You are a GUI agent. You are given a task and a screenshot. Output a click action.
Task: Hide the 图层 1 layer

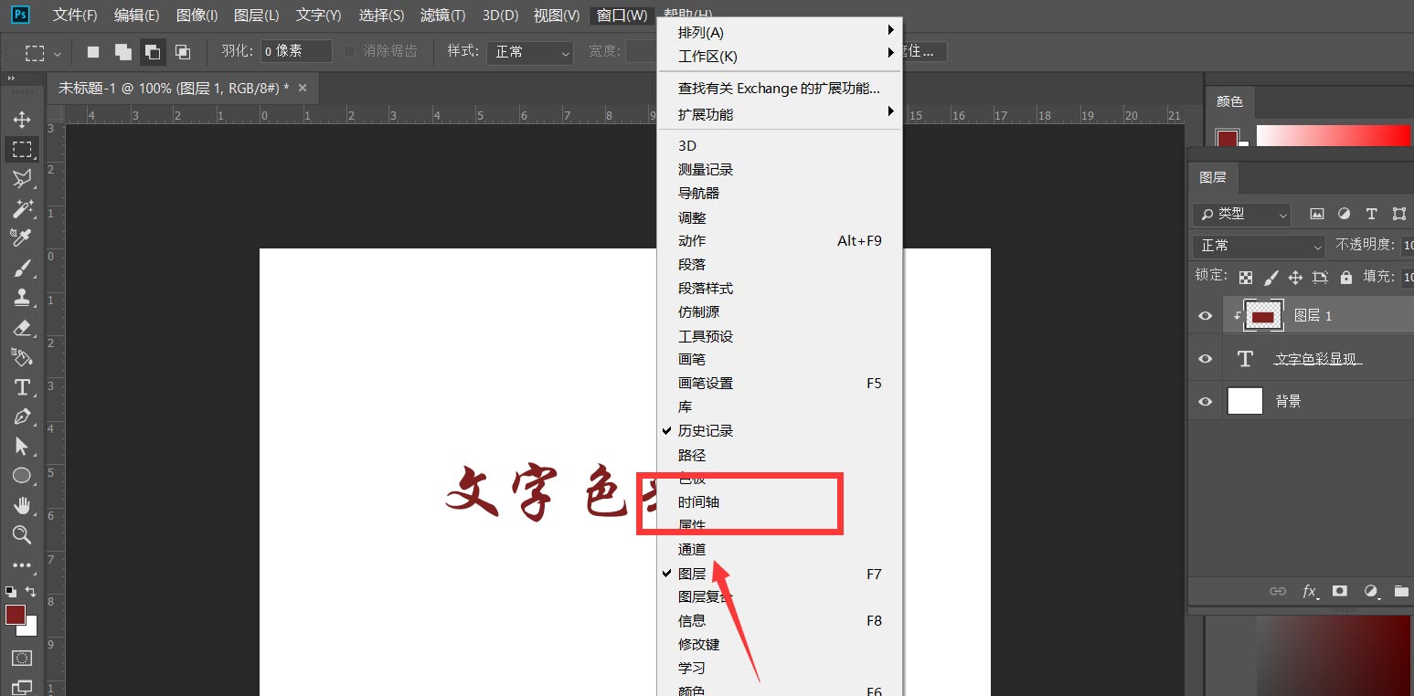point(1206,316)
